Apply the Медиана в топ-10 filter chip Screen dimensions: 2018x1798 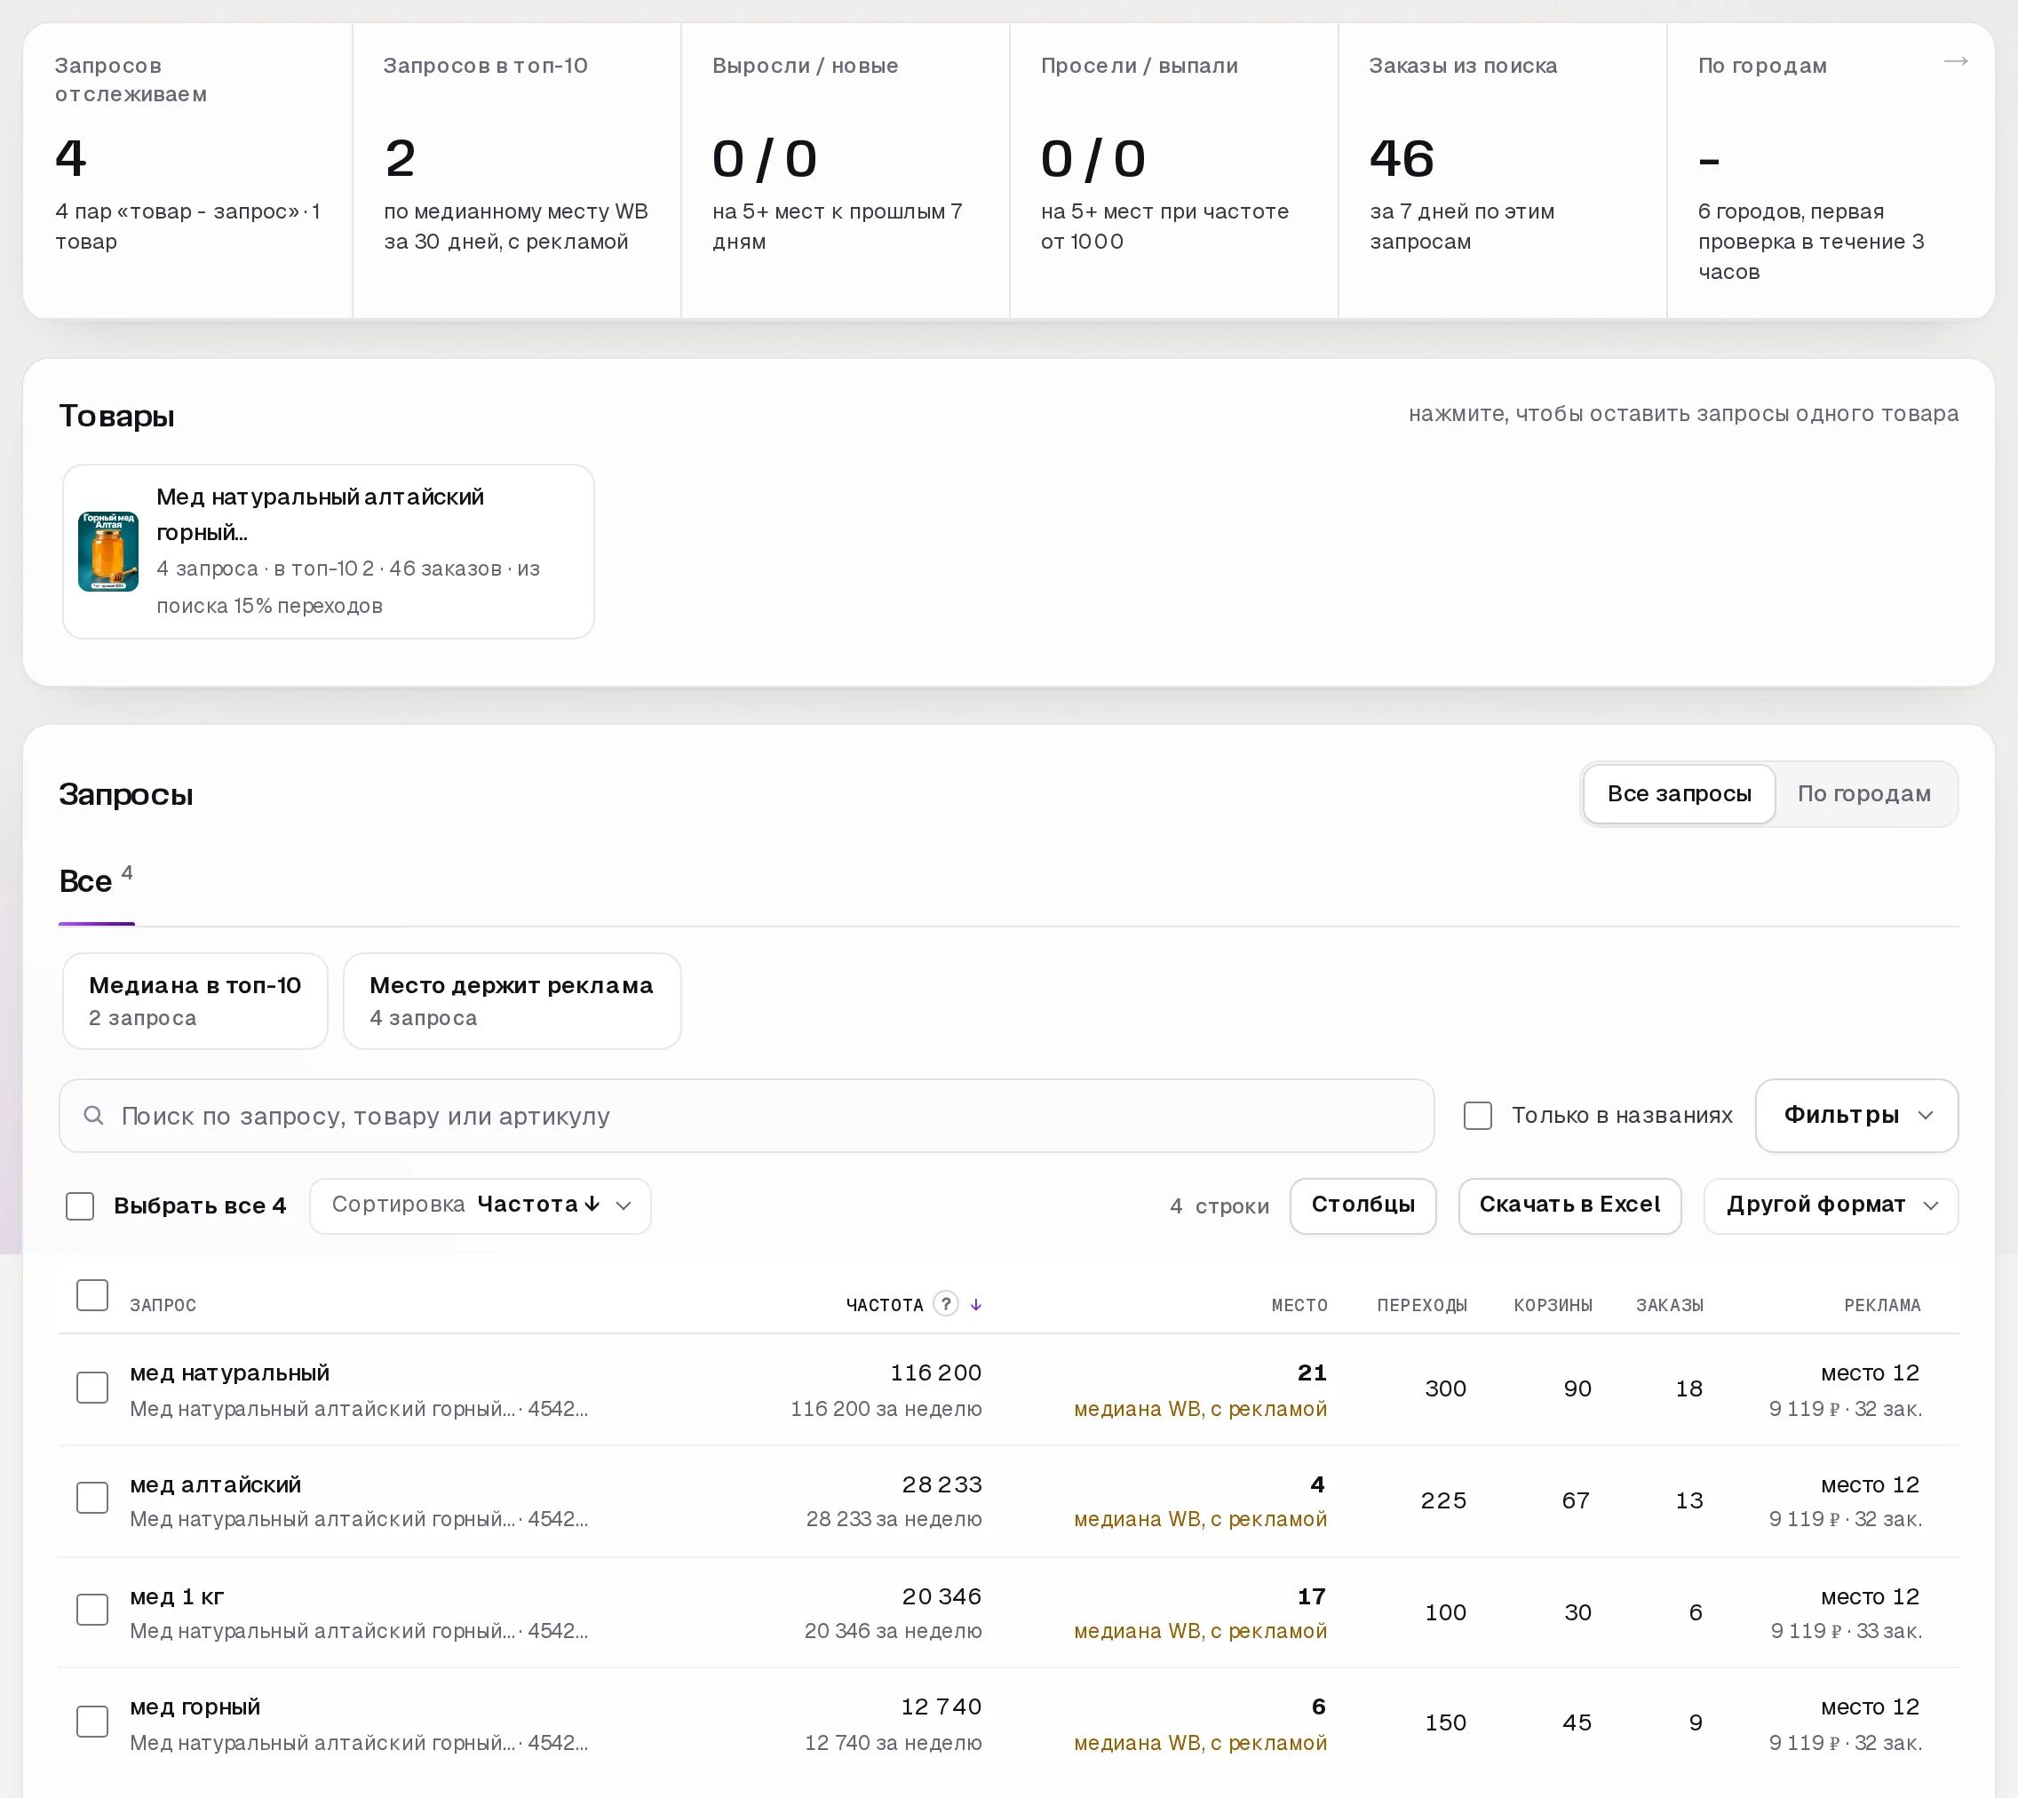coord(195,1001)
